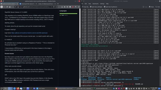Viewport: 161px width, 90px height.
Task: Bookmark this page with the star icon
Action: coord(56,7)
